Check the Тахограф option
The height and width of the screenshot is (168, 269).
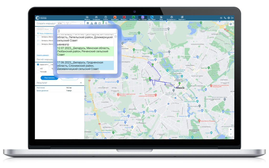(x=38, y=71)
